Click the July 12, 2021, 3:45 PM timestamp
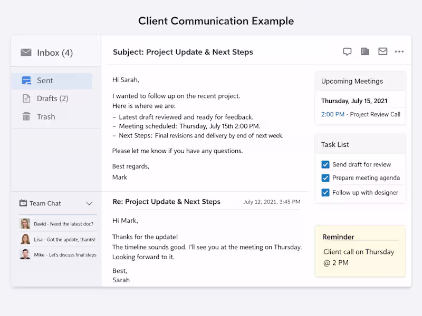The height and width of the screenshot is (316, 422). 272,202
